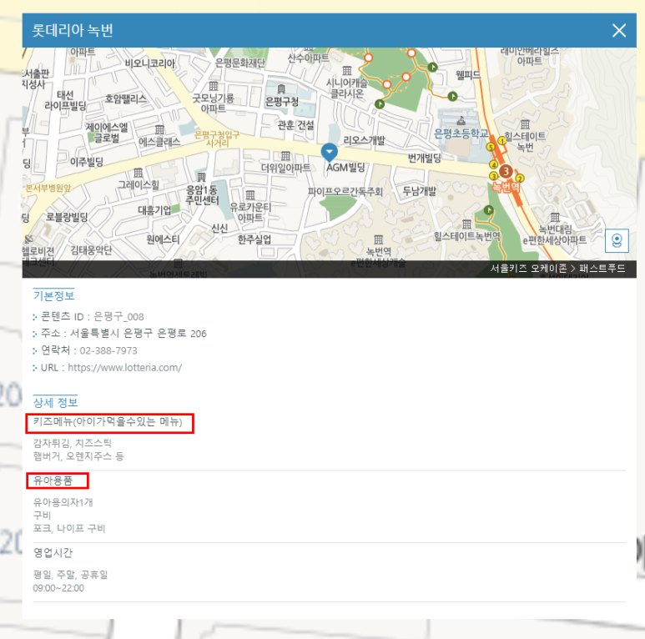Click the 녹번역 line 3 station marker
The width and height of the screenshot is (645, 639).
pyautogui.click(x=506, y=171)
